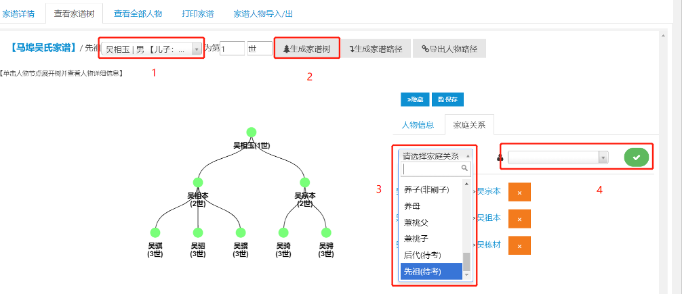
Task: Select highlighted 先祖(待考) option
Action: (431, 272)
